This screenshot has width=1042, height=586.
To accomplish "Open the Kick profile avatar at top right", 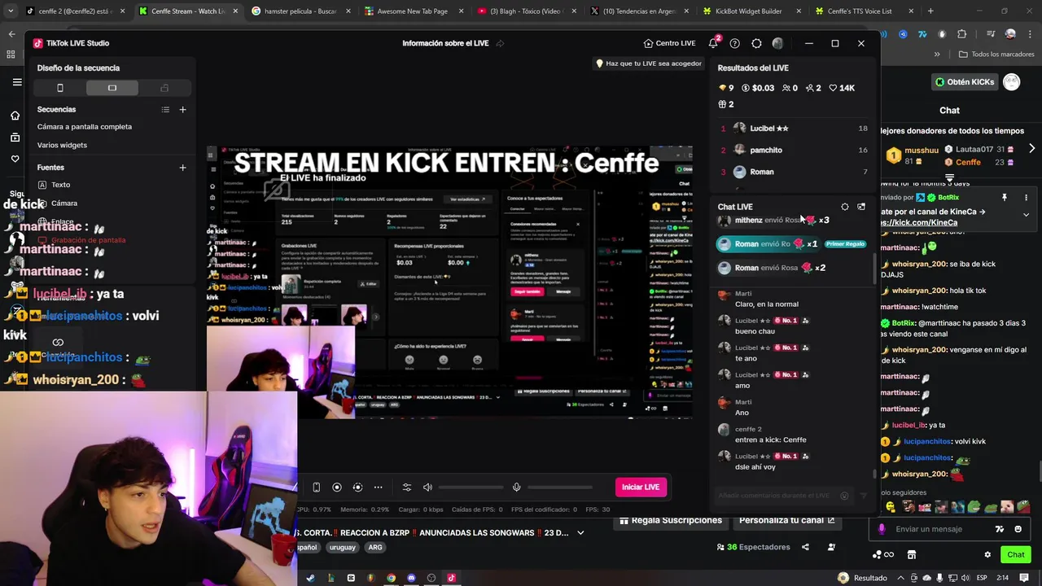I will click(x=1011, y=82).
